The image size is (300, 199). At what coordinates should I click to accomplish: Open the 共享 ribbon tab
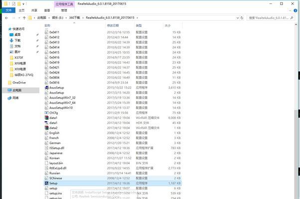pos(34,10)
